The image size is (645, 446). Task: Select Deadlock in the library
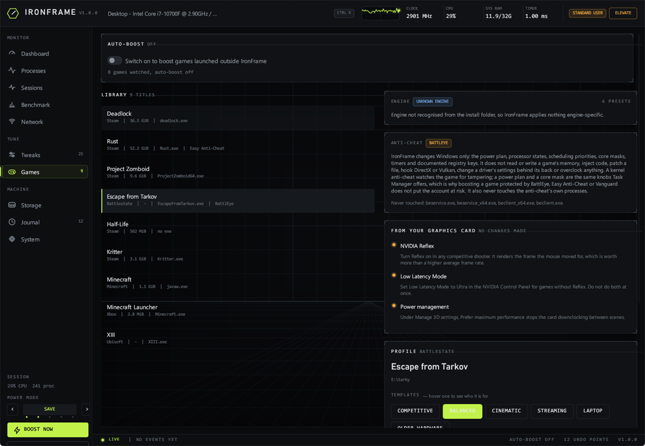tap(238, 117)
